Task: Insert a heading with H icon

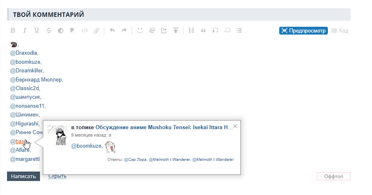Action: 191,30
